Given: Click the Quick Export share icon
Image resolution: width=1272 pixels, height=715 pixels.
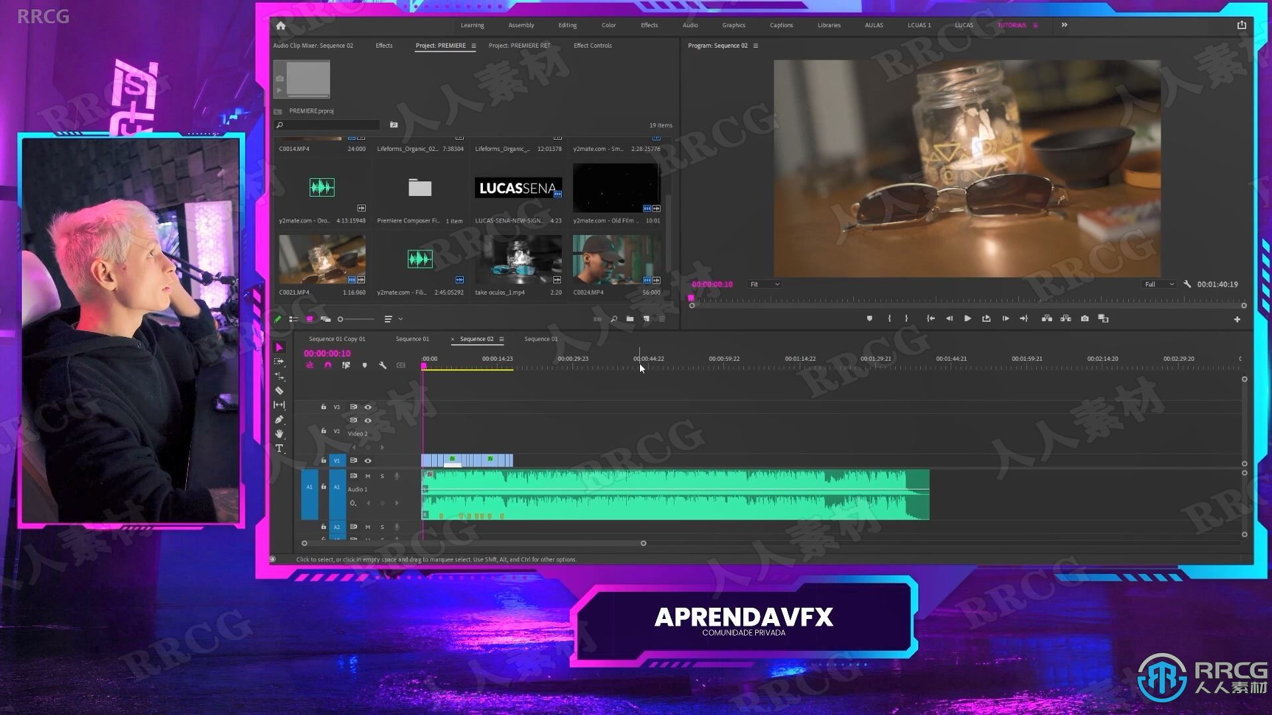Looking at the screenshot, I should click(1242, 25).
